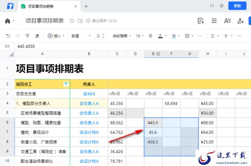Click the add collaborator icon
This screenshot has width=251, height=166.
[x=241, y=21]
